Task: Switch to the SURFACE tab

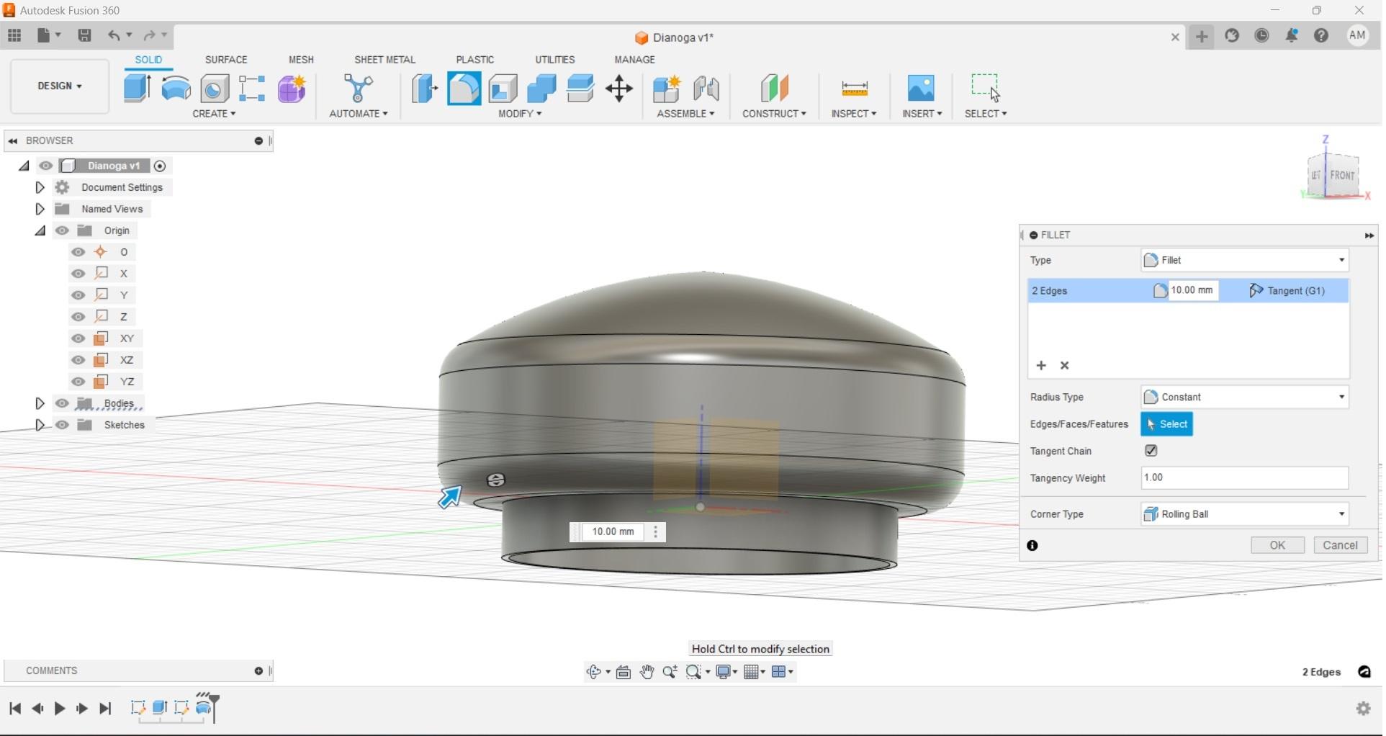Action: pyautogui.click(x=226, y=60)
